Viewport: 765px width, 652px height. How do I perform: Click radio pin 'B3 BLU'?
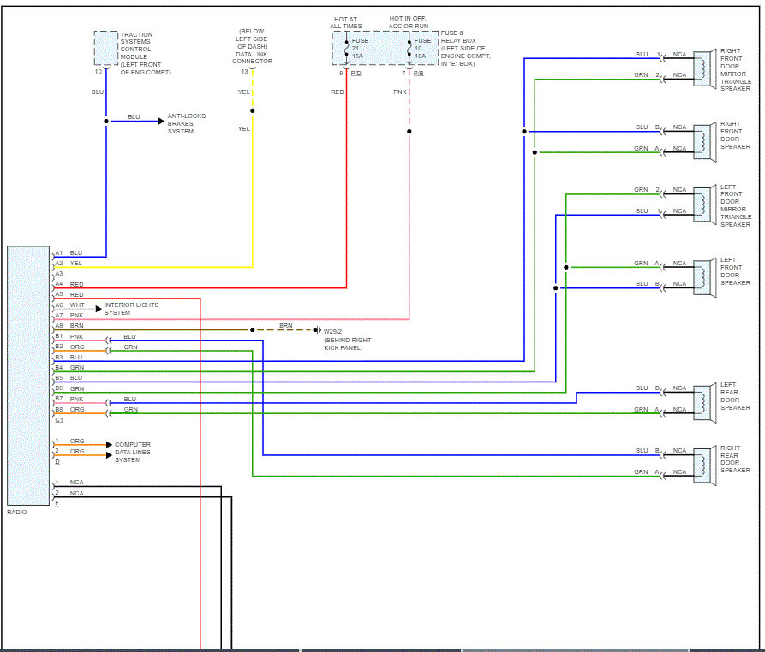tap(69, 357)
